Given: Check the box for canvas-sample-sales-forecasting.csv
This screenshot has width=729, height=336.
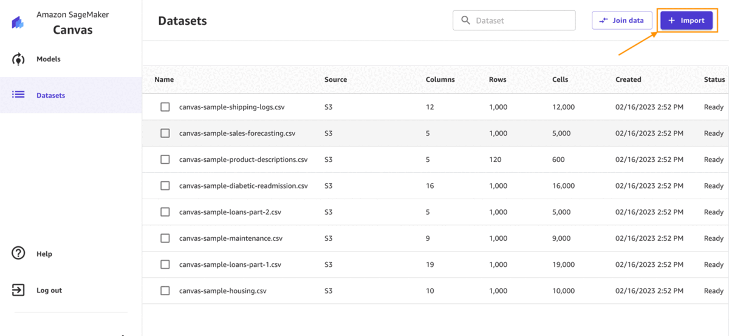Looking at the screenshot, I should click(165, 133).
